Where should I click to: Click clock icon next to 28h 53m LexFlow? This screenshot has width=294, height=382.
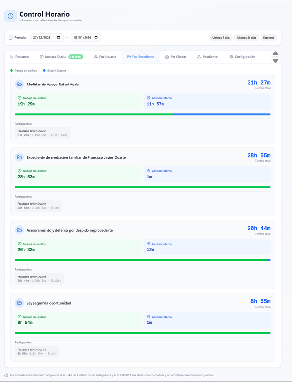point(19,171)
